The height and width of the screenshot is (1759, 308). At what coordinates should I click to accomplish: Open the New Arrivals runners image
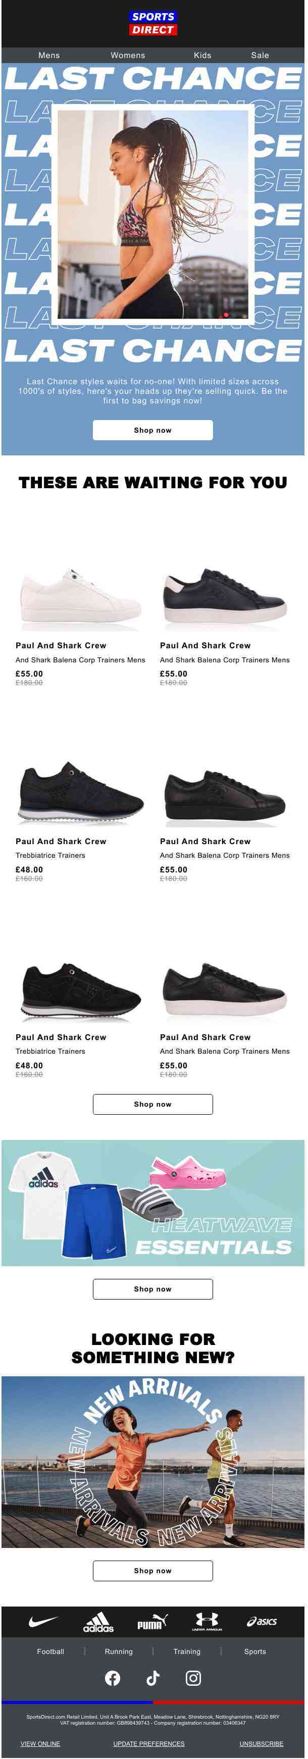click(x=153, y=1461)
